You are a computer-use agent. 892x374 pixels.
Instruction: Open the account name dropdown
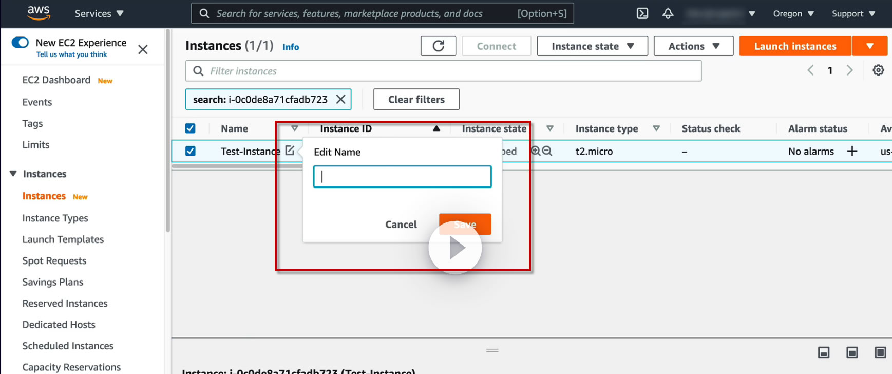pyautogui.click(x=721, y=13)
